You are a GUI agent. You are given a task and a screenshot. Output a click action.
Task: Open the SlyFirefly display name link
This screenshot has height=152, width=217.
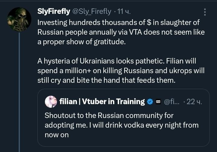pyautogui.click(x=54, y=11)
